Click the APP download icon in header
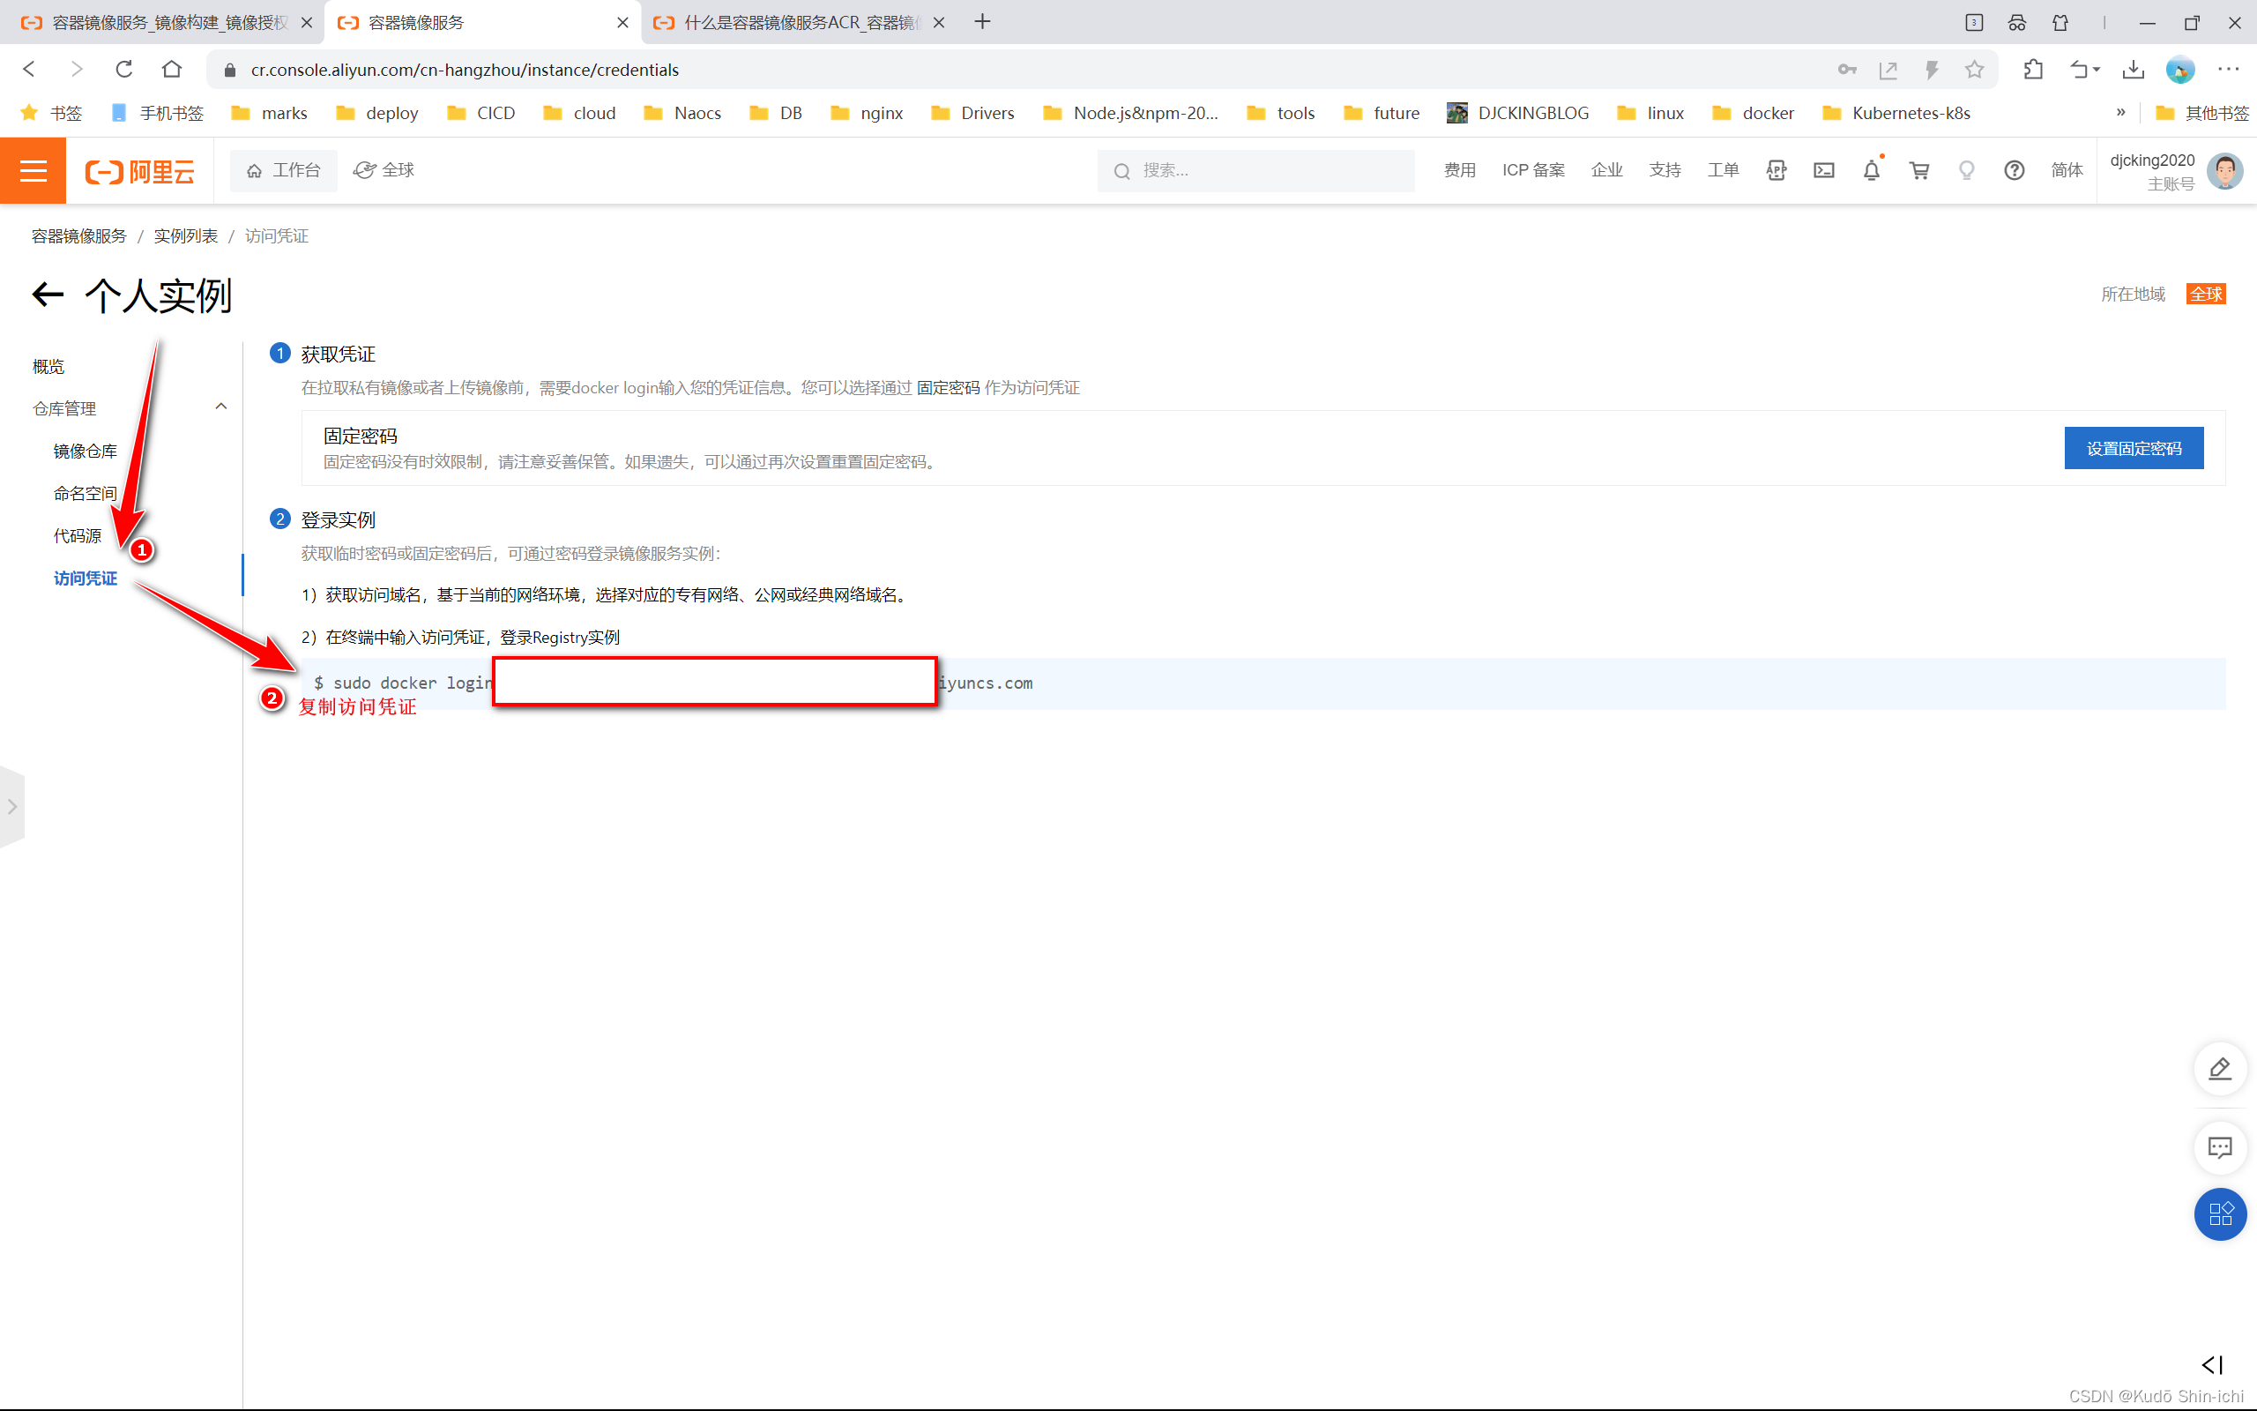The image size is (2257, 1411). click(x=1776, y=170)
